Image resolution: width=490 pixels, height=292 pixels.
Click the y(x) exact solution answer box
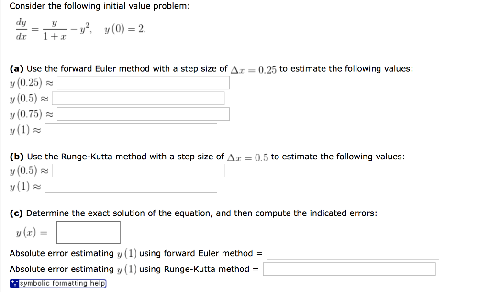tap(88, 232)
